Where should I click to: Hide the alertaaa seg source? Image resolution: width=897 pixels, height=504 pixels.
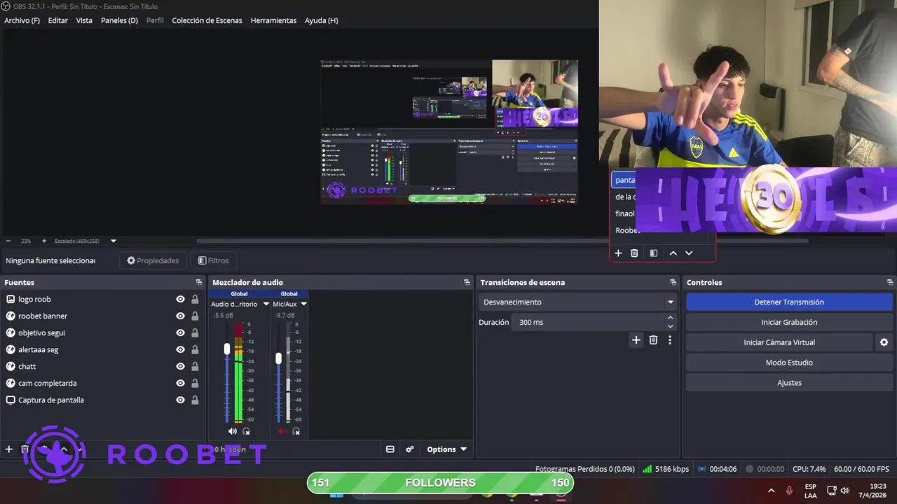pyautogui.click(x=180, y=349)
